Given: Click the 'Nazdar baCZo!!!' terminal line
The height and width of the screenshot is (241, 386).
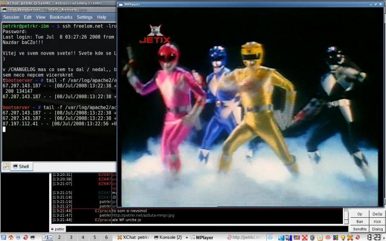Looking at the screenshot, I should click(23, 42).
